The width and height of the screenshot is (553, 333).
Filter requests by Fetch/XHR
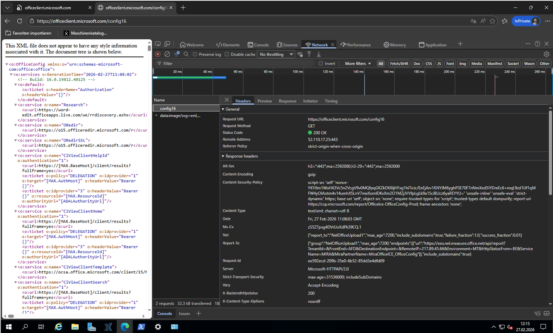tap(399, 63)
